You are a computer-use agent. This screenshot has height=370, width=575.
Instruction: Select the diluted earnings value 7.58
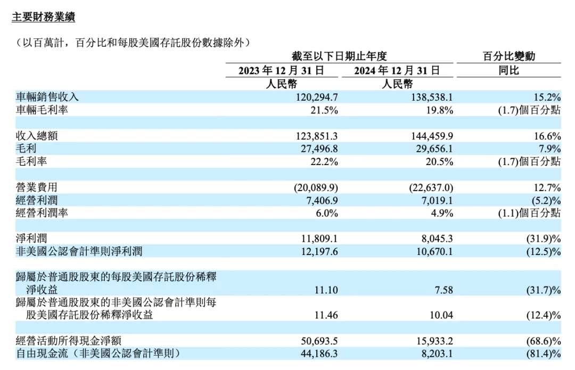pos(443,290)
